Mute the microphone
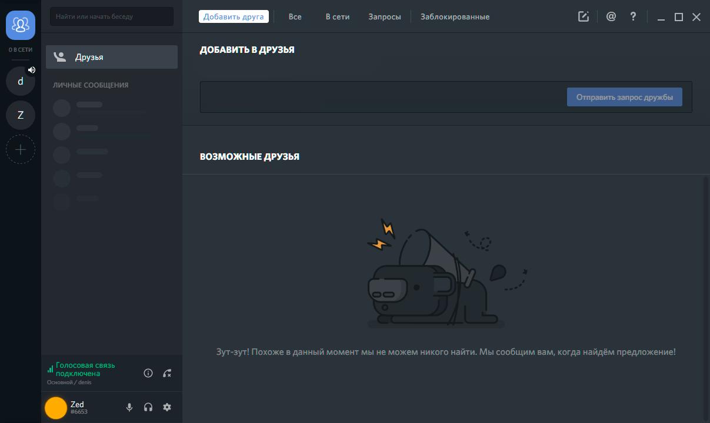This screenshot has height=423, width=710. [x=129, y=407]
